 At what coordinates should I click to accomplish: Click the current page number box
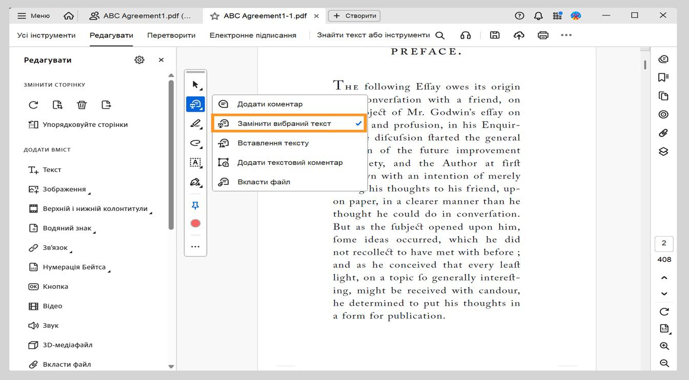point(664,243)
